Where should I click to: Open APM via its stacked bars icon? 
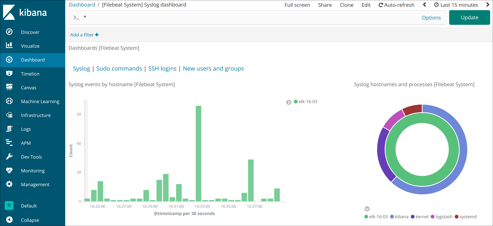click(9, 143)
